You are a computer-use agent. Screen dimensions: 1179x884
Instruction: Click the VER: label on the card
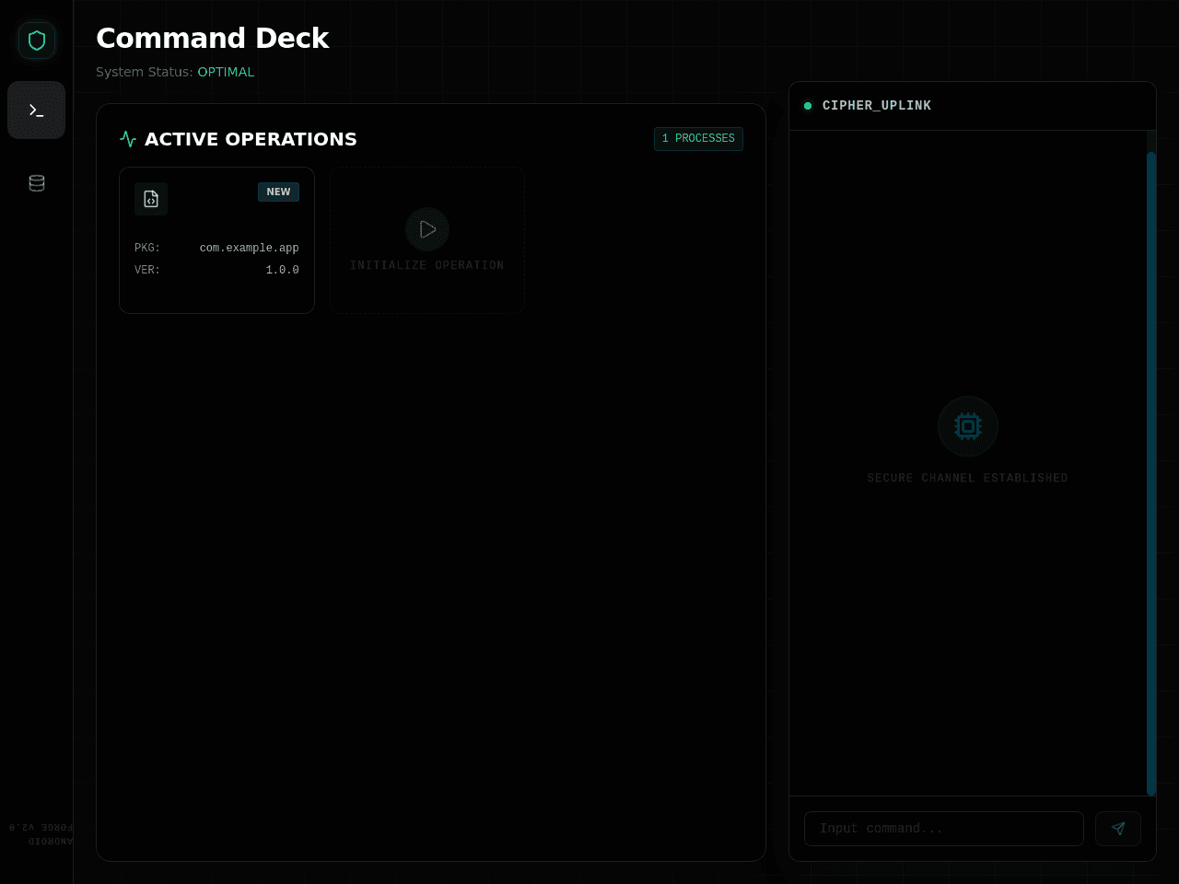[147, 270]
